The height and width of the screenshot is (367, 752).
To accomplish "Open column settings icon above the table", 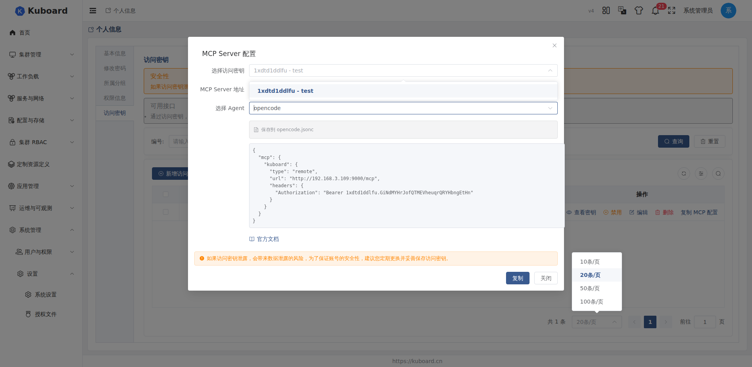I will point(701,174).
